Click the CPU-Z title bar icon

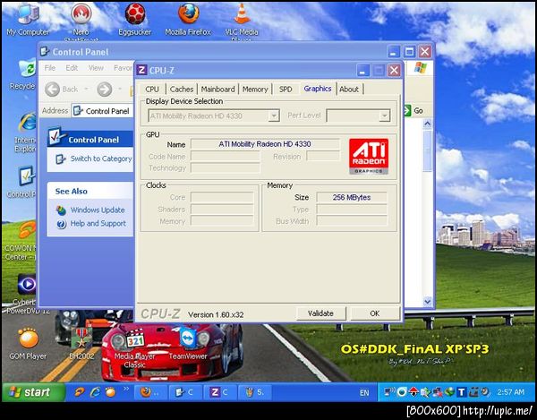pyautogui.click(x=141, y=70)
